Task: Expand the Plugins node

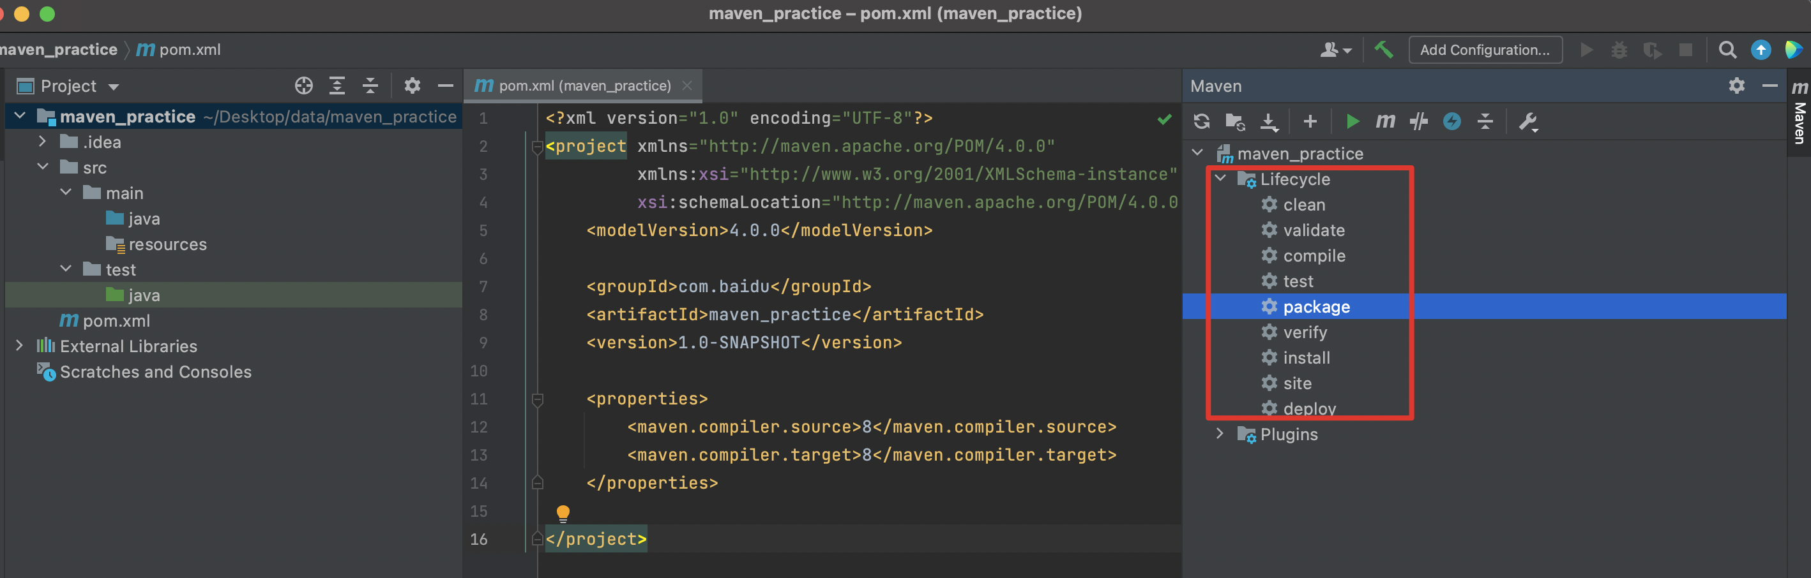Action: (x=1220, y=433)
